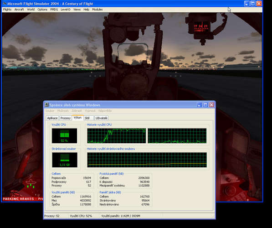Click the aircraft gear indicator in cockpit
The image size is (272, 228).
(x=31, y=184)
